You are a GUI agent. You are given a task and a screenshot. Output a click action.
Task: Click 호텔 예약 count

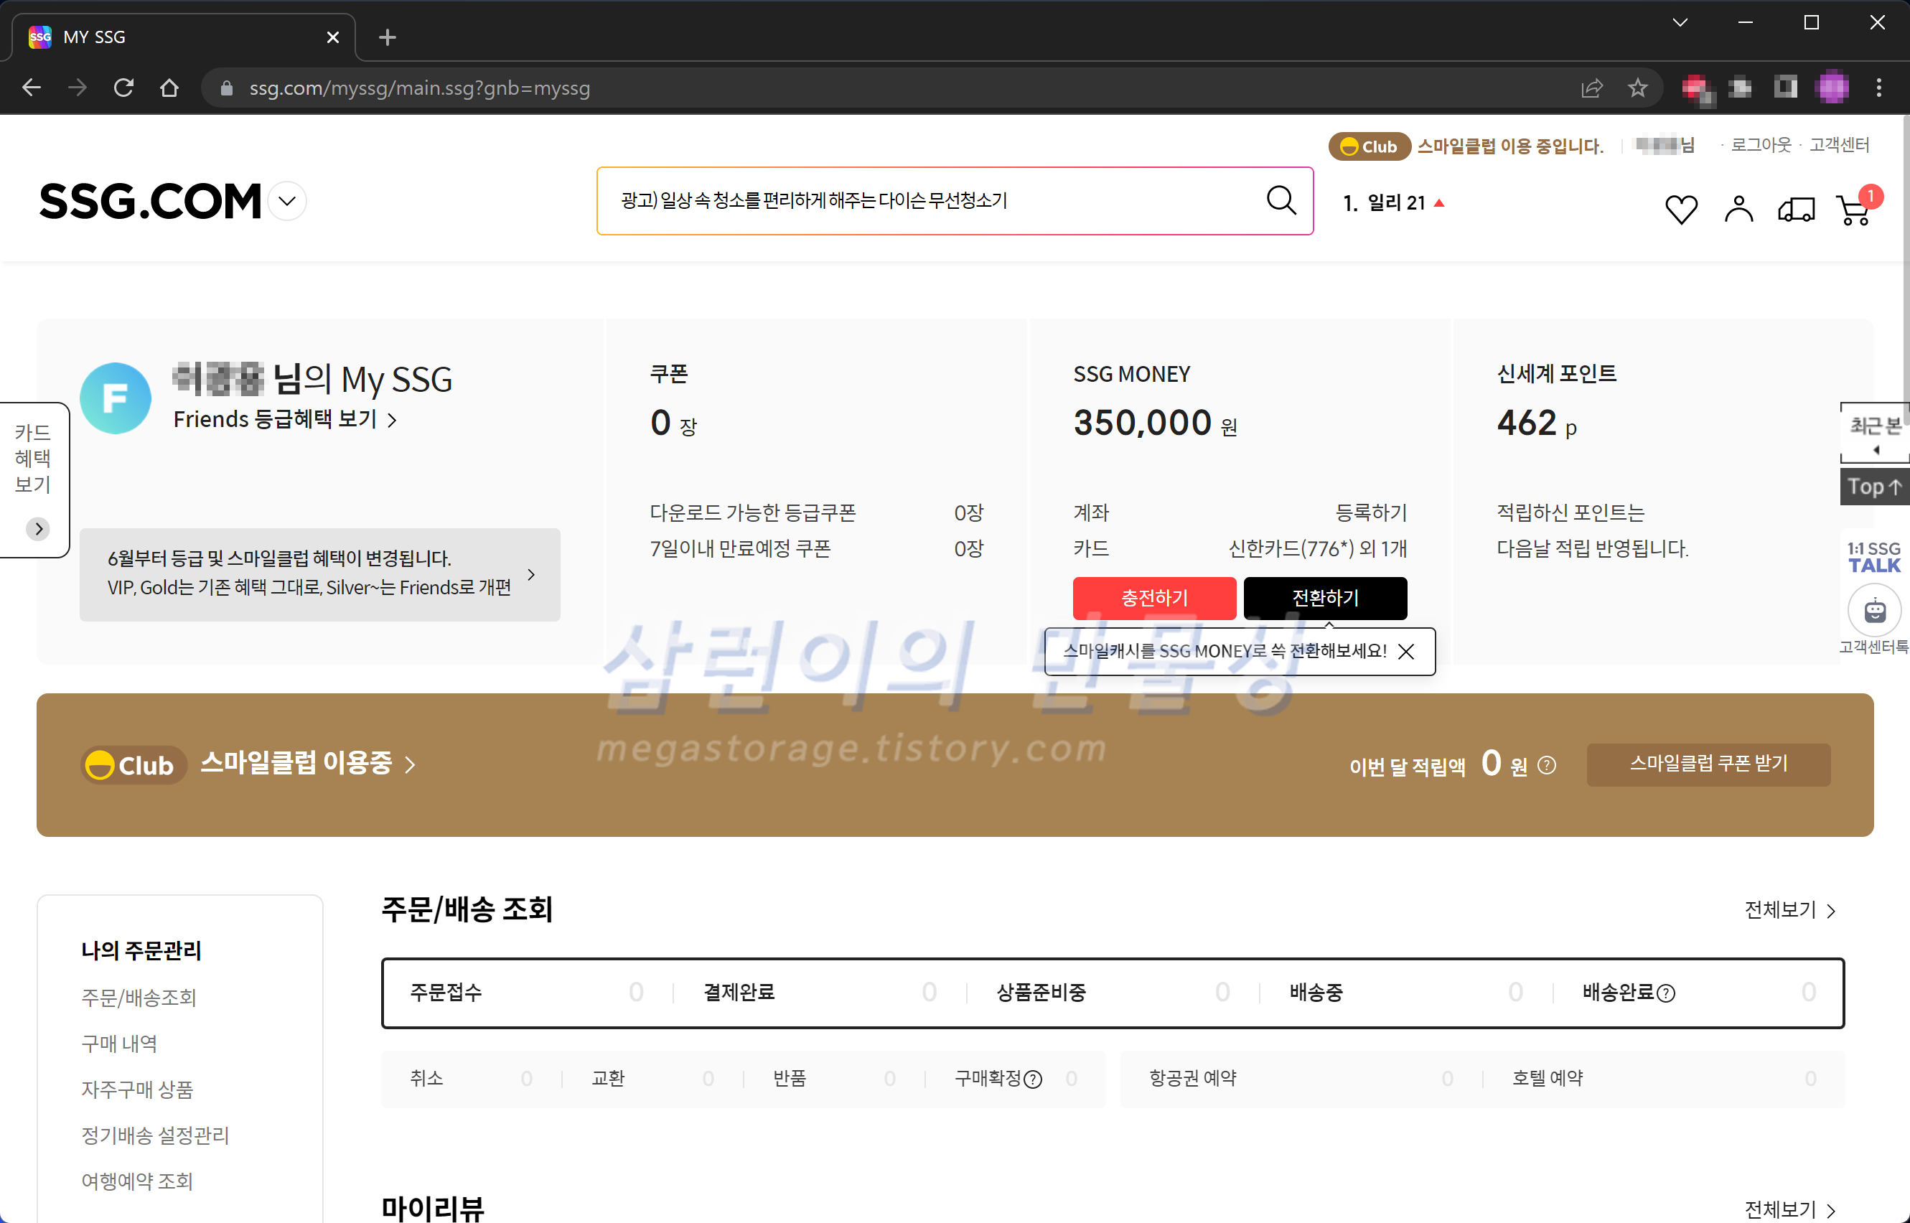(1664, 1079)
